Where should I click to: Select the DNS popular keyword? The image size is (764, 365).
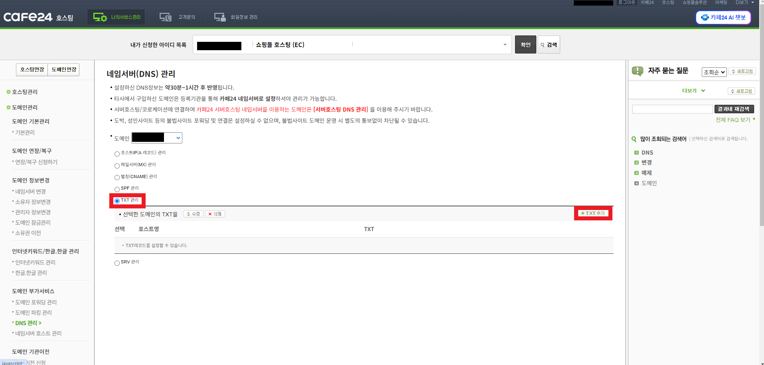tap(647, 153)
